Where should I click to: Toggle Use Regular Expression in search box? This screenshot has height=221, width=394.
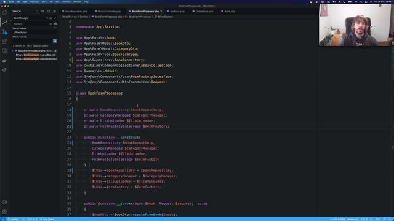pos(55,18)
